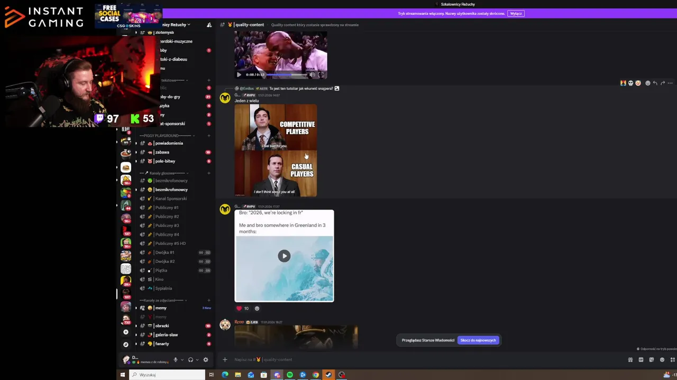The height and width of the screenshot is (380, 677).
Task: Open sticker picker in message bar
Action: [652, 359]
